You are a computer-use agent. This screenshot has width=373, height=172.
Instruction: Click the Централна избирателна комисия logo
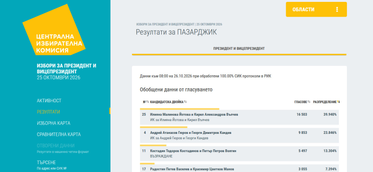(54, 30)
